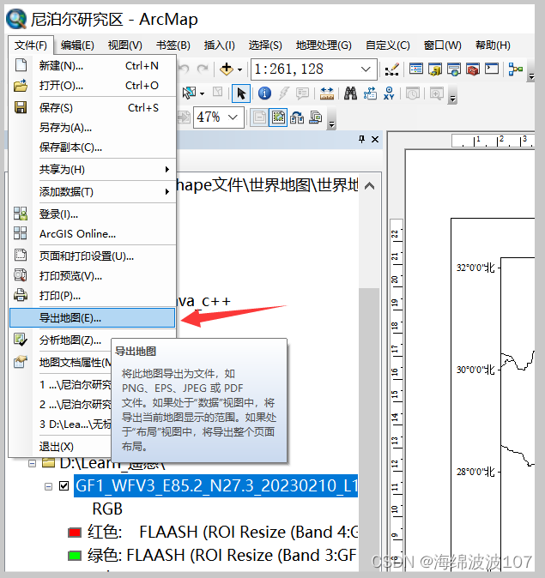Click the green band color swatch
This screenshot has height=578, width=545.
pos(75,556)
